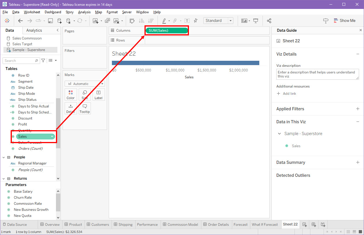
Task: Collapse the Data in This Viz section
Action: (x=358, y=122)
